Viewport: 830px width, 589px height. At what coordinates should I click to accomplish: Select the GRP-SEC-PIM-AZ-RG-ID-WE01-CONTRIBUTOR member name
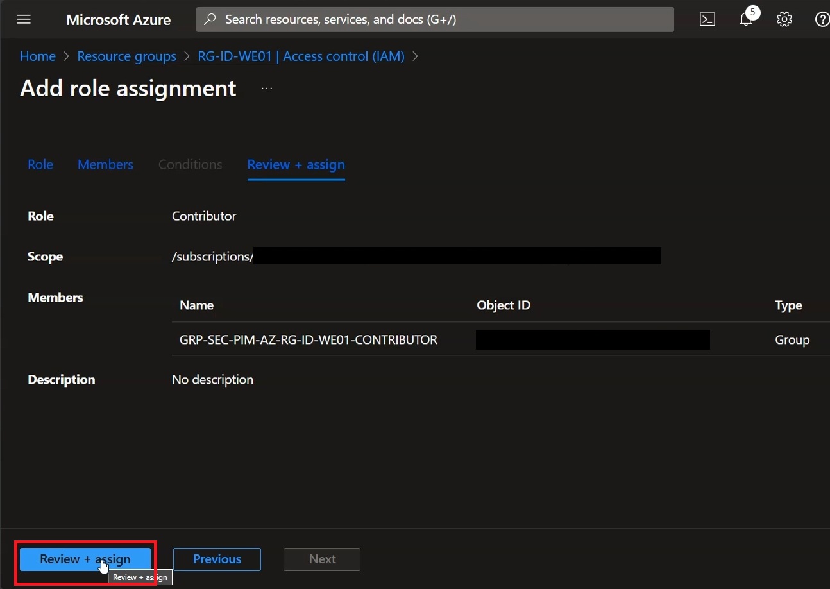pyautogui.click(x=309, y=340)
